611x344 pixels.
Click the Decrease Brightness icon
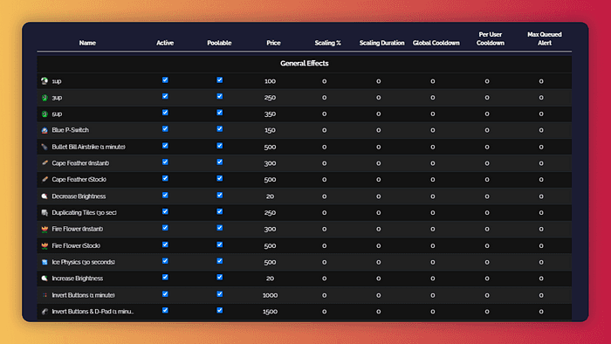pyautogui.click(x=45, y=196)
